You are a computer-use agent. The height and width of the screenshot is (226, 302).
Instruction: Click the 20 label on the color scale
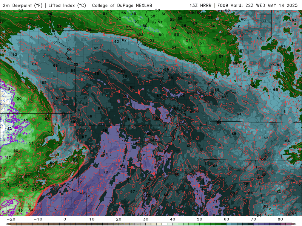coord(119,219)
